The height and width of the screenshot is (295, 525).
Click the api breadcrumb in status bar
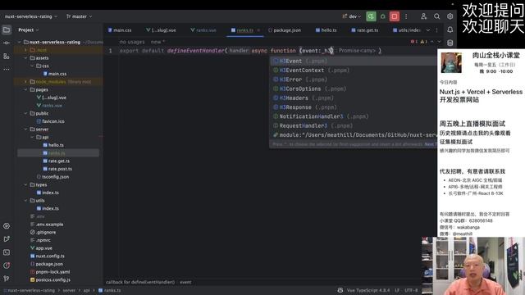coord(87,290)
